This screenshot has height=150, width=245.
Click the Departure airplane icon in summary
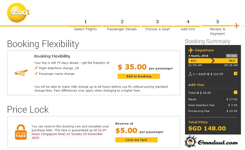[x=191, y=50]
